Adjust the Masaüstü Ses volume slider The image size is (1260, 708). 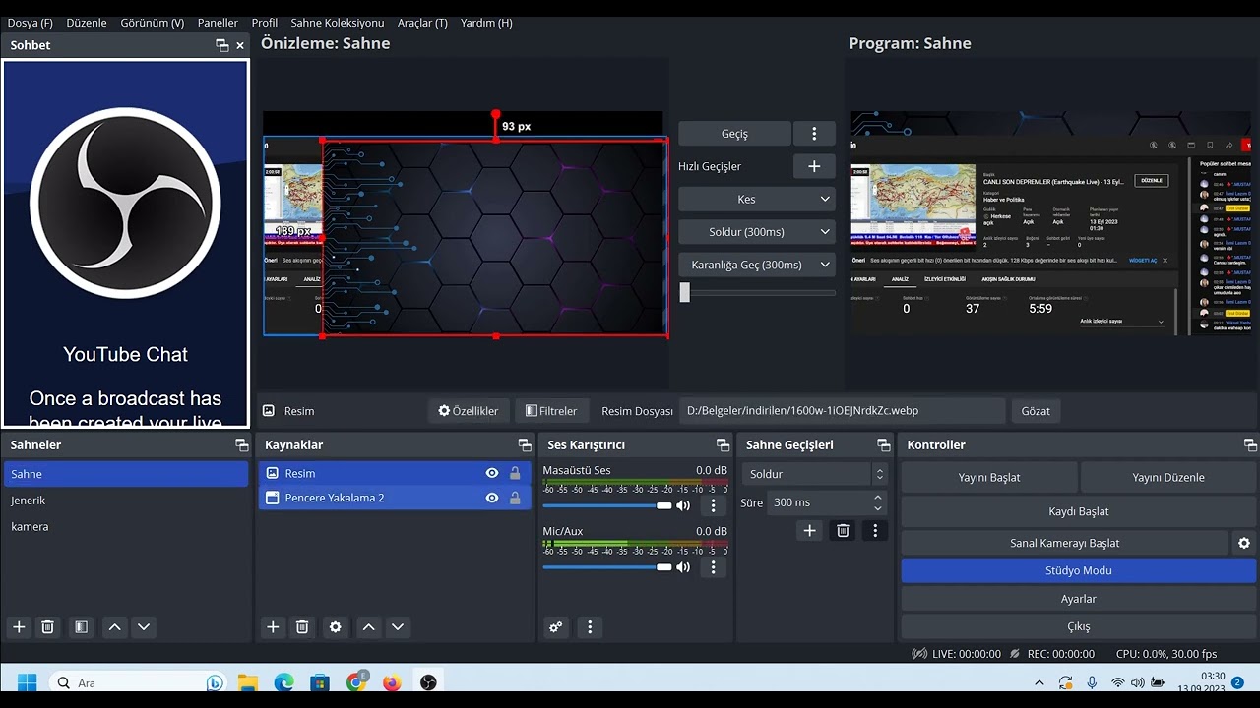[607, 505]
